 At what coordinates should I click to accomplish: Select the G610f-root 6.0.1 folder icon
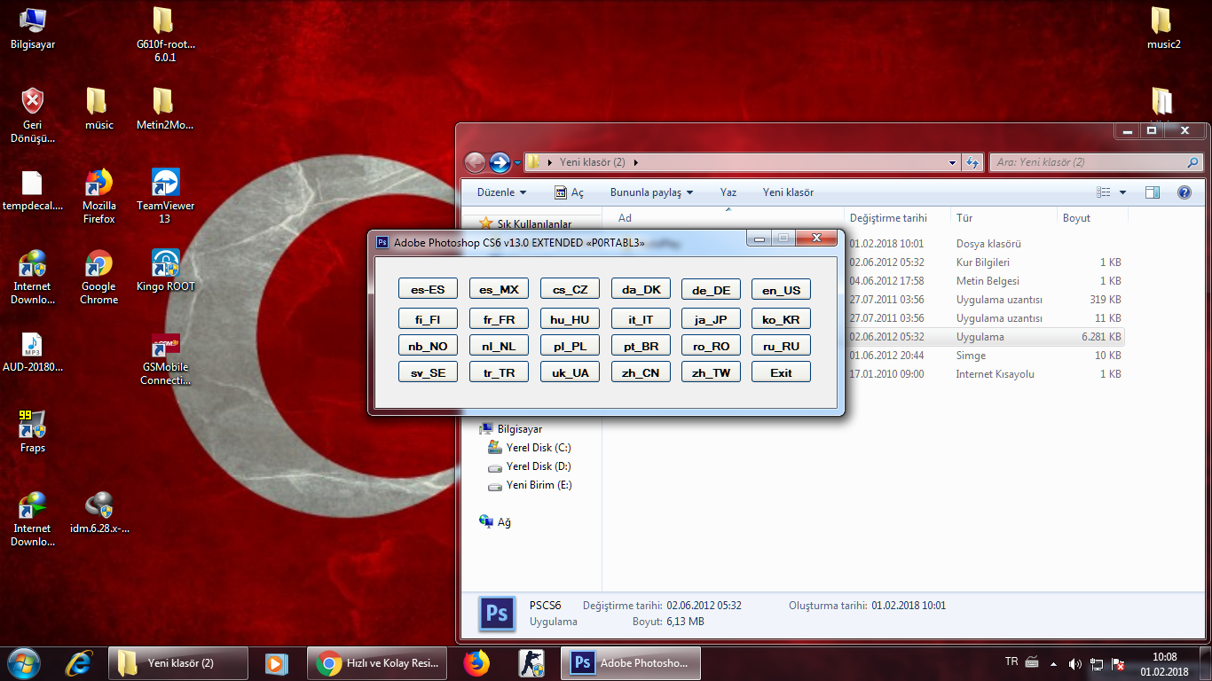(x=164, y=35)
